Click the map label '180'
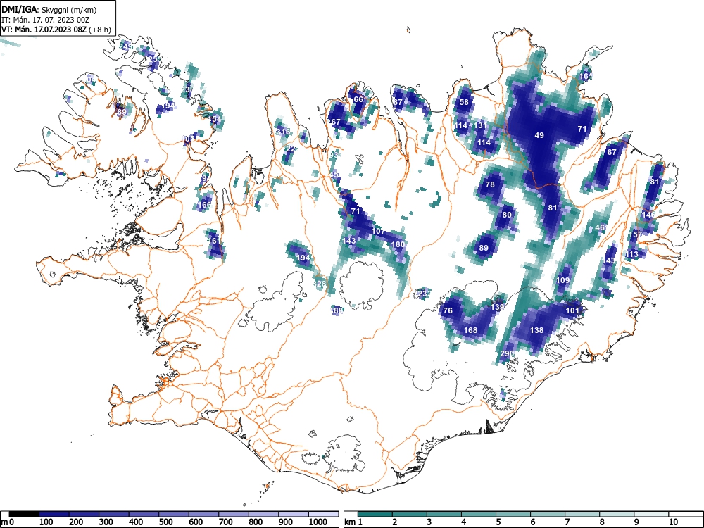This screenshot has height=528, width=704. pyautogui.click(x=398, y=244)
